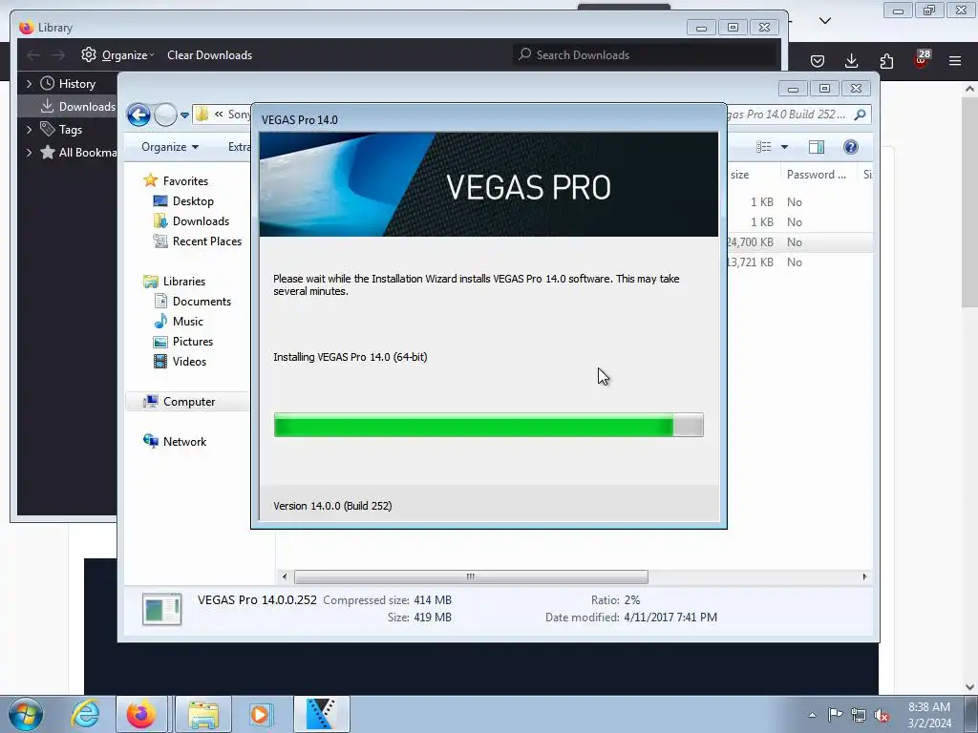978x733 pixels.
Task: Click the Search Downloads field in Library
Action: (x=646, y=54)
